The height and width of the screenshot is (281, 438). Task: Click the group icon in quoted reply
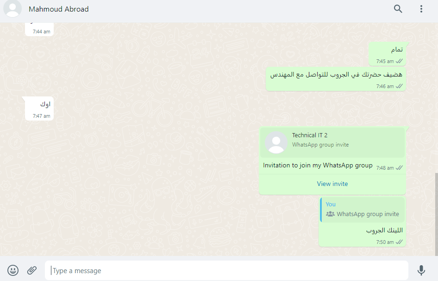(330, 214)
